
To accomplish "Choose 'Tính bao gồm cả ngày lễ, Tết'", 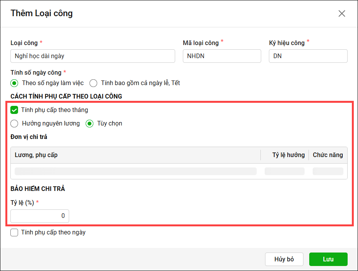I will (x=93, y=83).
